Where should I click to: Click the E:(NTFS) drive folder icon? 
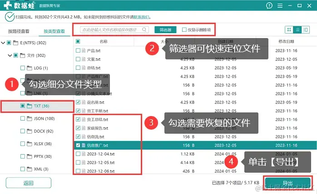[15, 43]
